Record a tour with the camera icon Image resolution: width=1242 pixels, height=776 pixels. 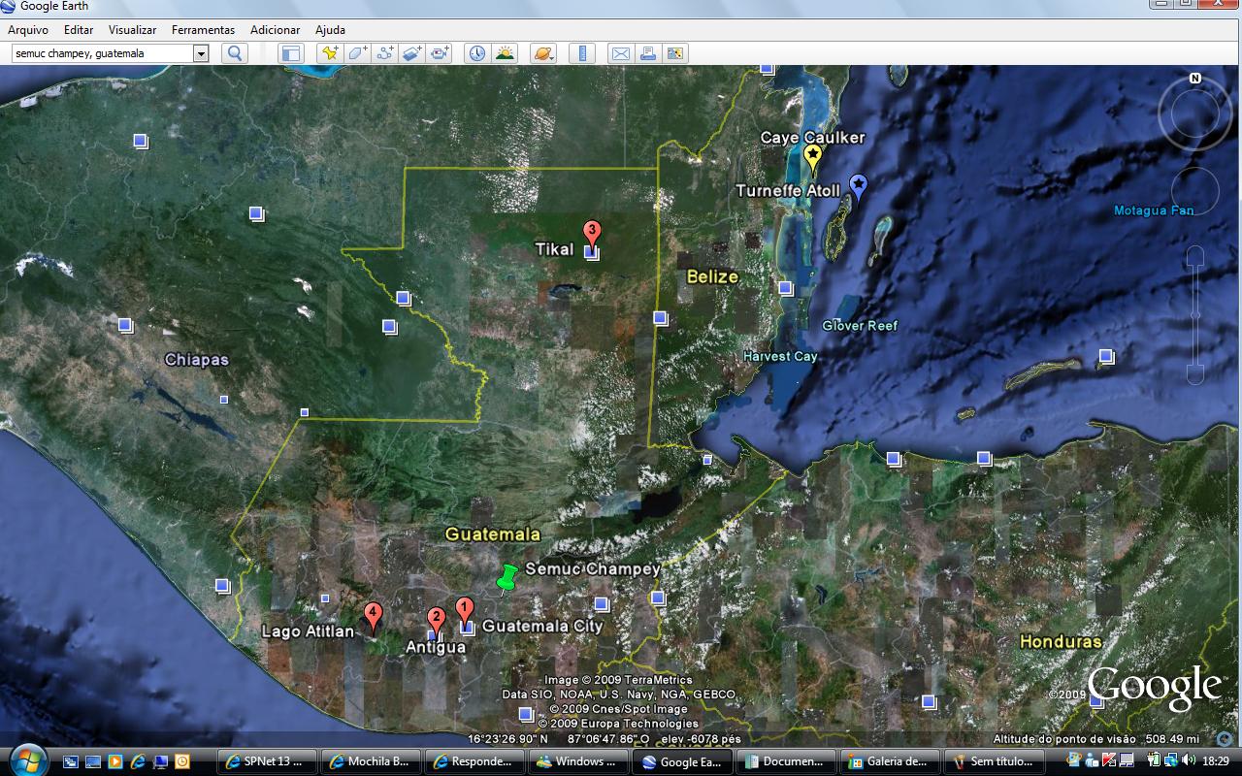coord(441,53)
